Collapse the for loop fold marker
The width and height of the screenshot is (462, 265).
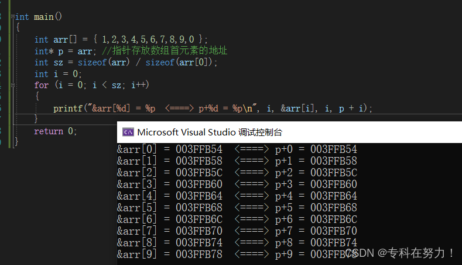[x=13, y=85]
